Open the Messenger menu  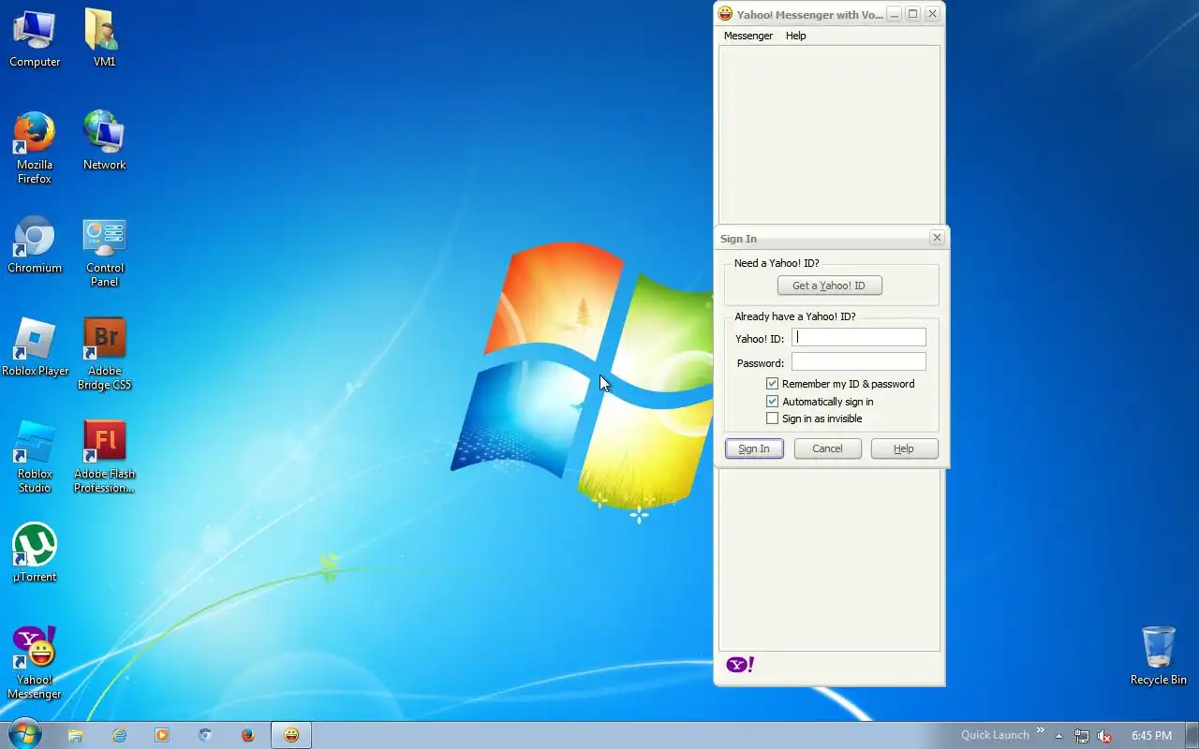tap(748, 36)
